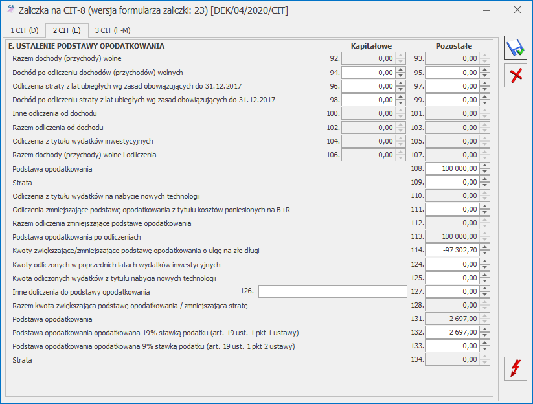Recalculate declaration with lightning bolt icon
533x404 pixels.
(515, 369)
